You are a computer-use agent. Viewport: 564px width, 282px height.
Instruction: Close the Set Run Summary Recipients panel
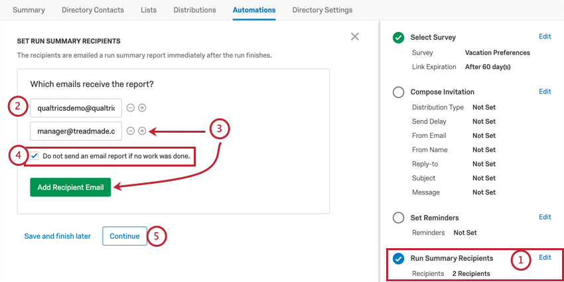355,36
